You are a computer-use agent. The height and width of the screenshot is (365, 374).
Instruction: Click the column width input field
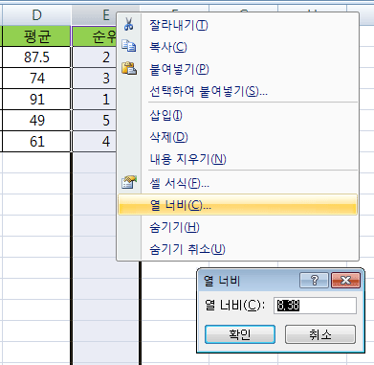(x=315, y=306)
